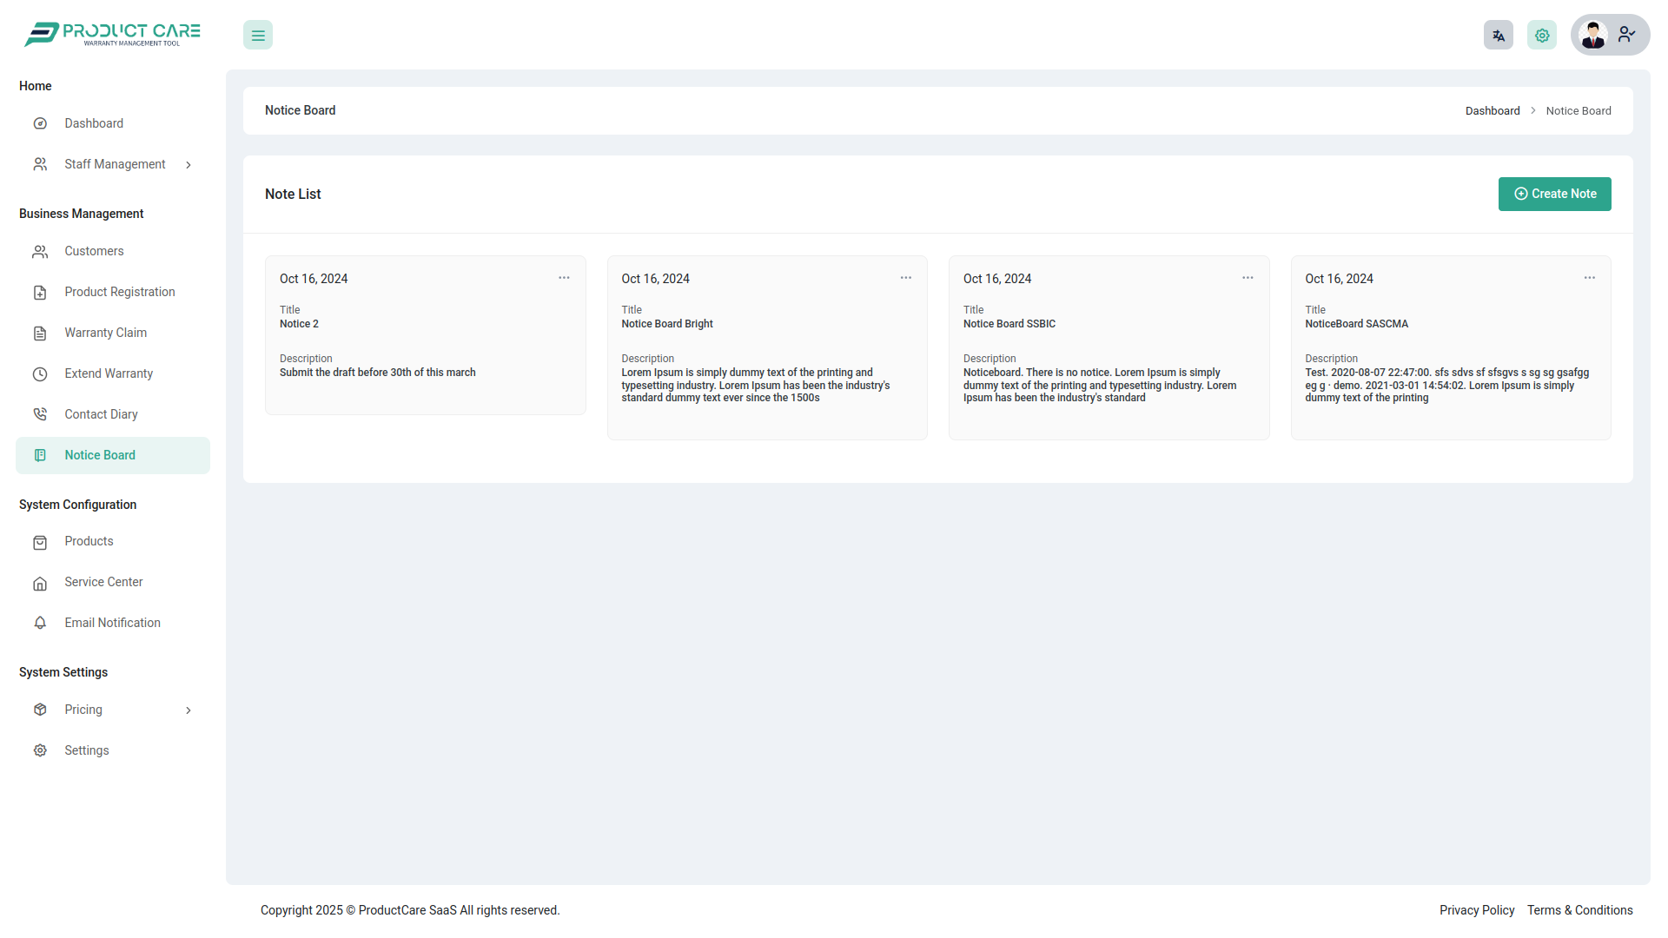Click the Create Note button
Viewport: 1668px width, 938px height.
coord(1554,194)
